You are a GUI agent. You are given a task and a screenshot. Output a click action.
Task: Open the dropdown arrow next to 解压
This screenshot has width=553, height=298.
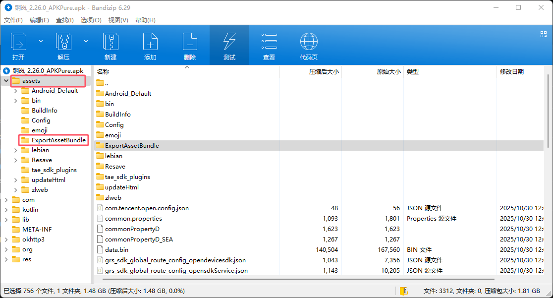(86, 41)
